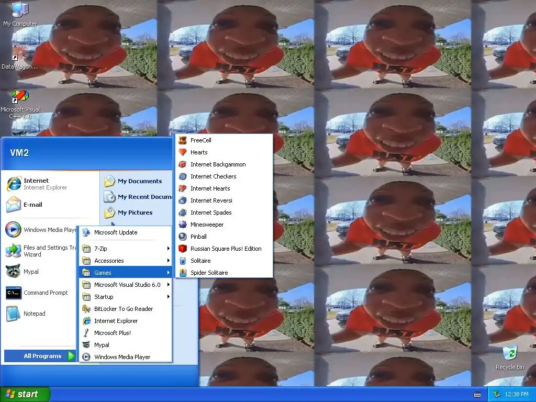Launch Windows Media Player from recent list
Viewport: 536px width, 402px height.
tap(40, 230)
